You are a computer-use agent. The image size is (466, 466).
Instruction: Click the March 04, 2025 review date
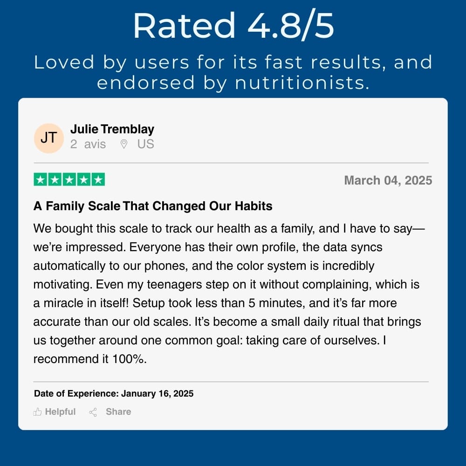coord(388,180)
